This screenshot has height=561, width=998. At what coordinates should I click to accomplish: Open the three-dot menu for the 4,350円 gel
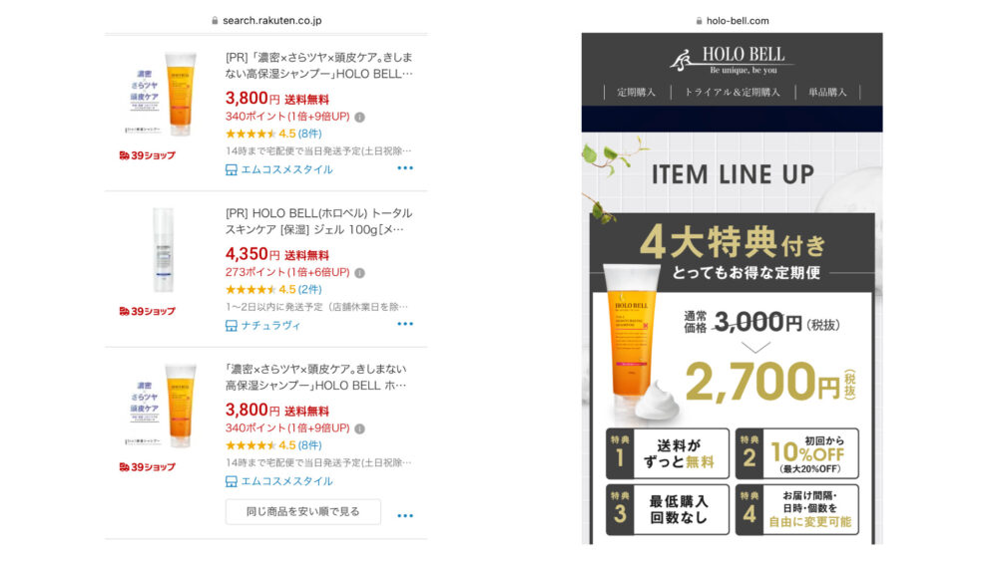[405, 324]
